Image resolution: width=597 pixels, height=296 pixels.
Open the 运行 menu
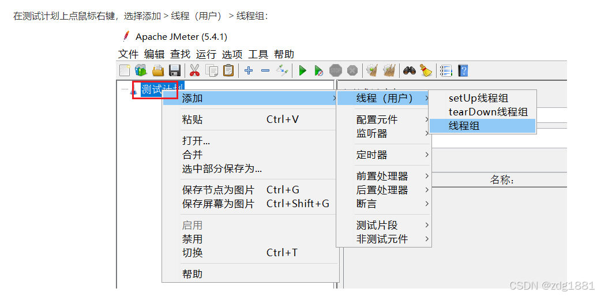click(x=206, y=54)
